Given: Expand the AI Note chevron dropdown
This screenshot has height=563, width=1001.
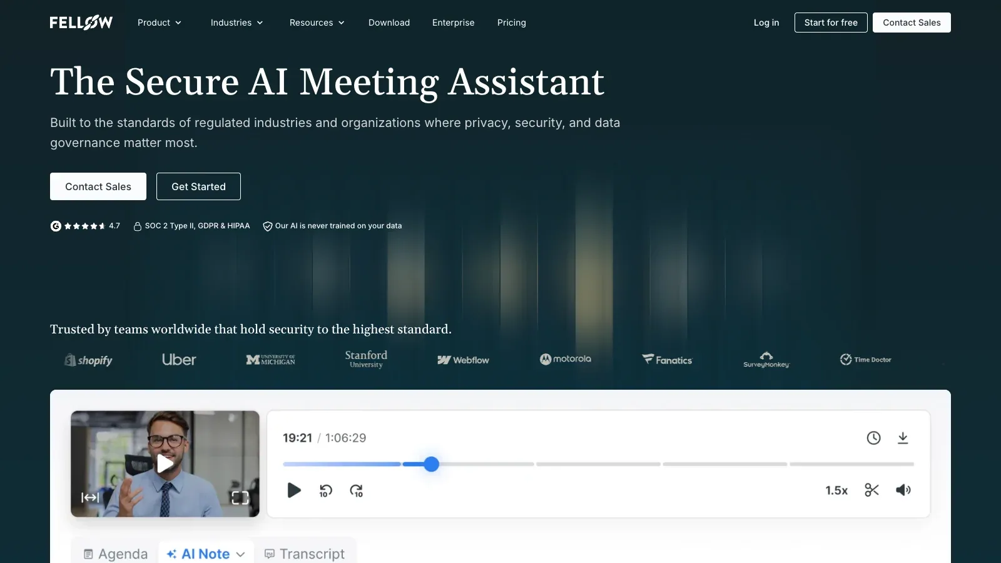Looking at the screenshot, I should click(240, 555).
